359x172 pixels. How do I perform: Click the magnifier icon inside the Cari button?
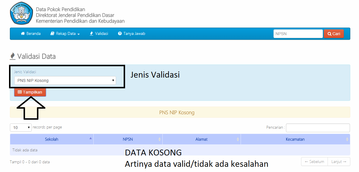329,34
